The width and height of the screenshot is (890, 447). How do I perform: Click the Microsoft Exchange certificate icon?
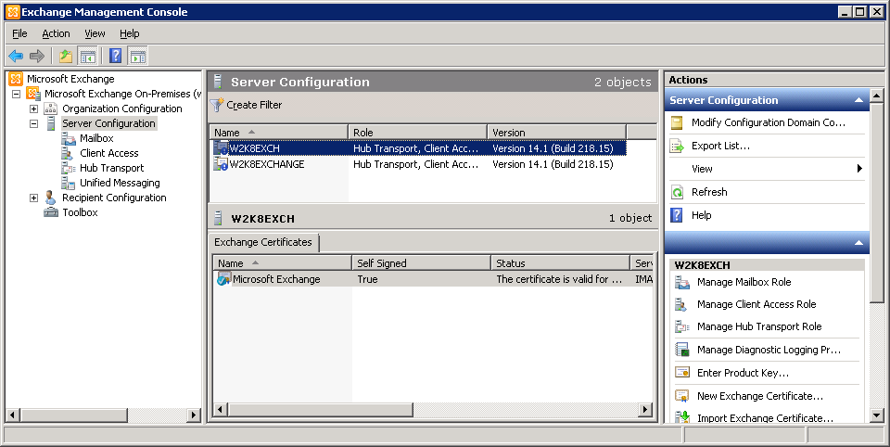coord(223,279)
